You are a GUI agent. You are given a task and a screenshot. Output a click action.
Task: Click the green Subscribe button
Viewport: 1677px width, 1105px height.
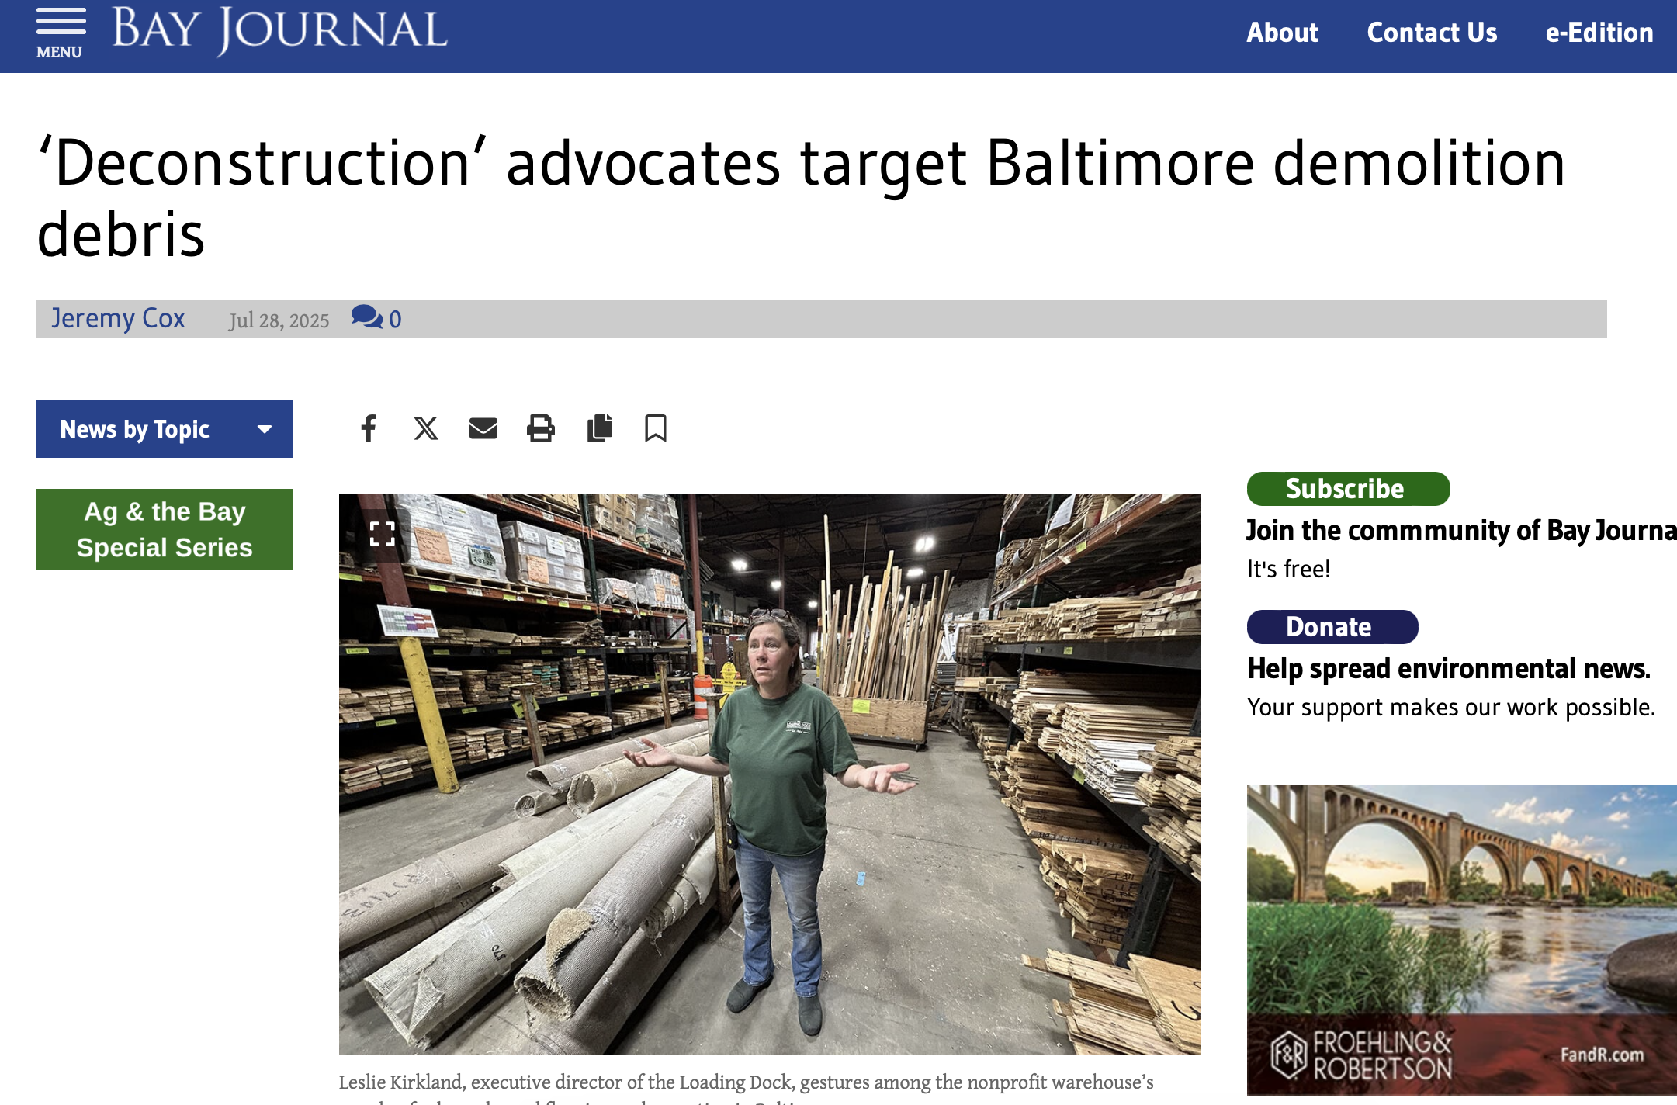[x=1348, y=489]
